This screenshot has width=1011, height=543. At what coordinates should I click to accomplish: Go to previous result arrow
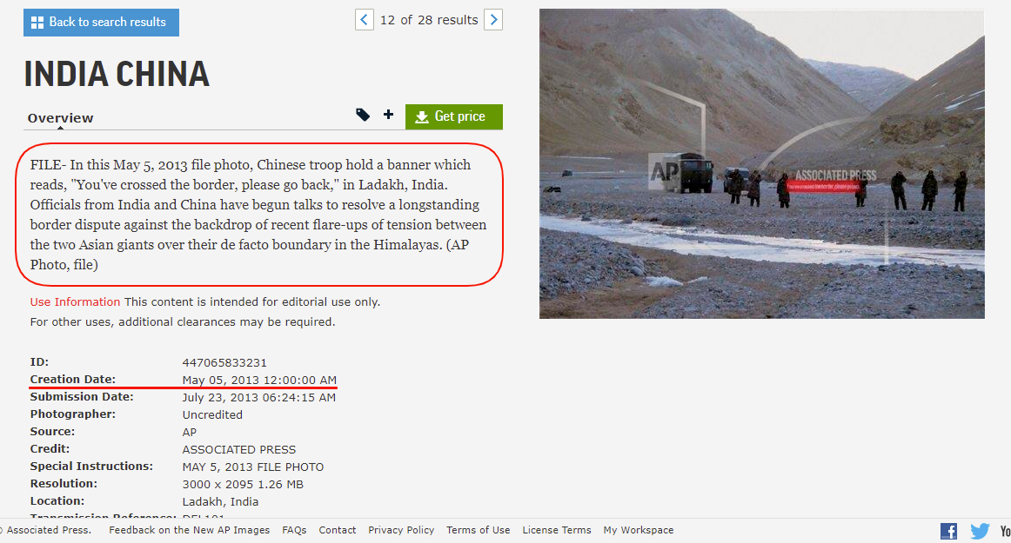point(365,20)
